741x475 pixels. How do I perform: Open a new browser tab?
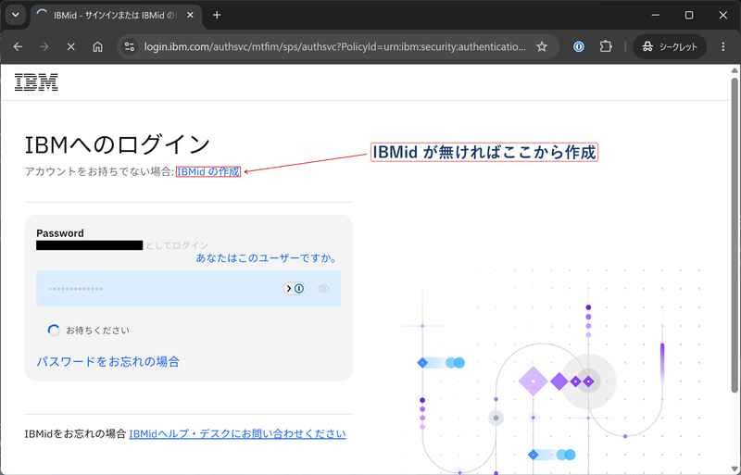tap(217, 15)
